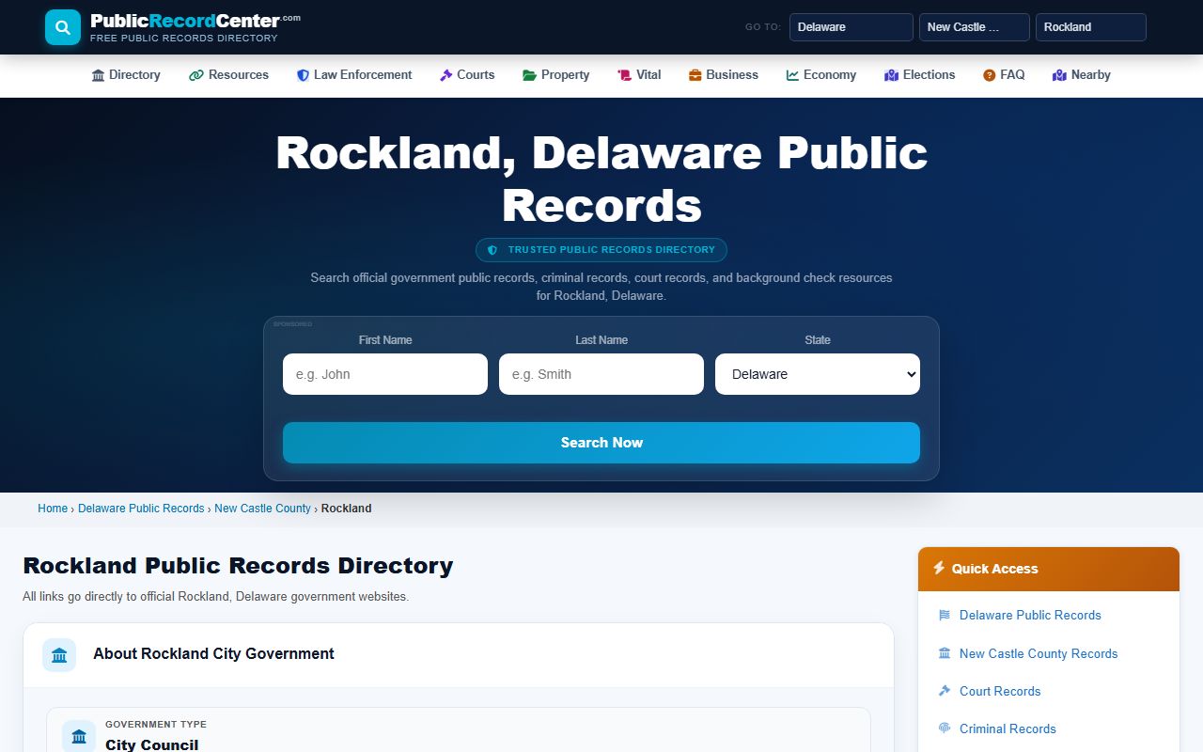The width and height of the screenshot is (1203, 752).
Task: Click the flag icon beside Delaware Public Records
Action: click(945, 616)
